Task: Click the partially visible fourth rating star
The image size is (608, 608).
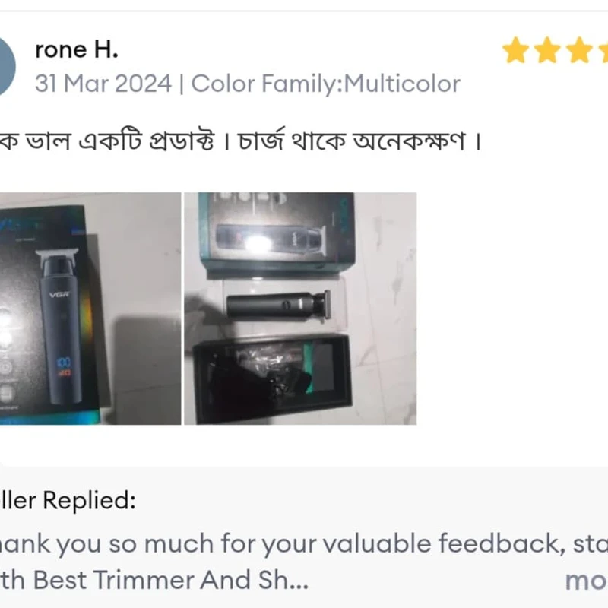Action: [x=603, y=50]
